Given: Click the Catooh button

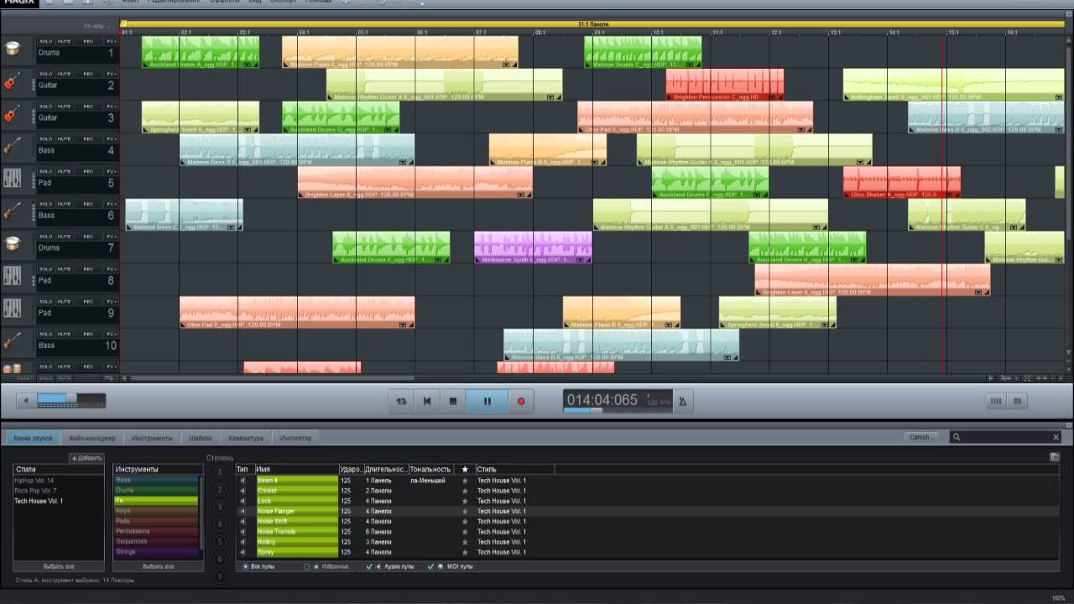Looking at the screenshot, I should coord(920,437).
